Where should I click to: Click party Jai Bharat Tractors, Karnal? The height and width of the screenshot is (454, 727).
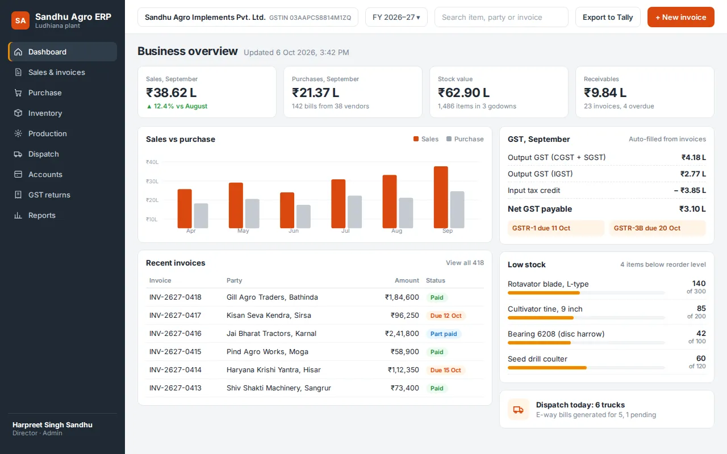coord(271,334)
